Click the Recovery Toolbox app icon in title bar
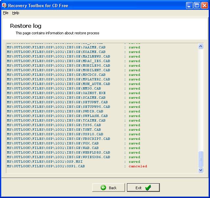The height and width of the screenshot is (198, 210). point(4,5)
